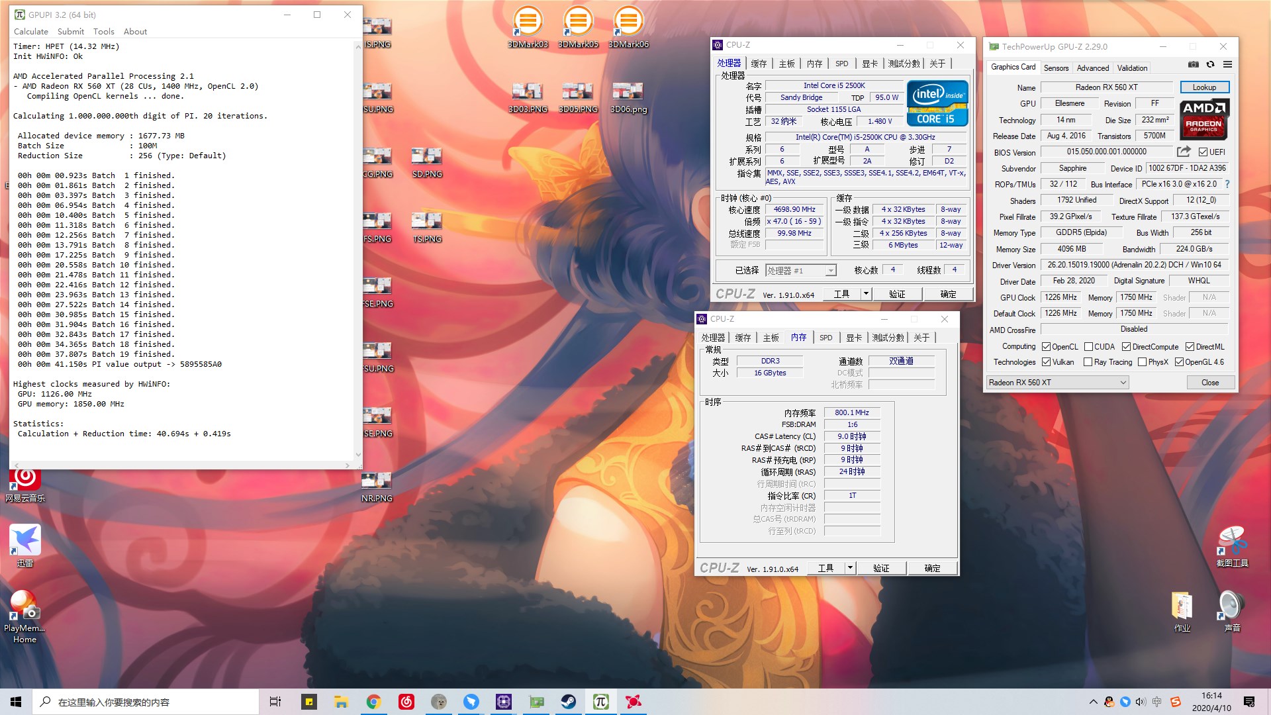This screenshot has height=715, width=1271.
Task: Toggle the Ray Tracing checkbox in GPU-Z
Action: pyautogui.click(x=1088, y=361)
